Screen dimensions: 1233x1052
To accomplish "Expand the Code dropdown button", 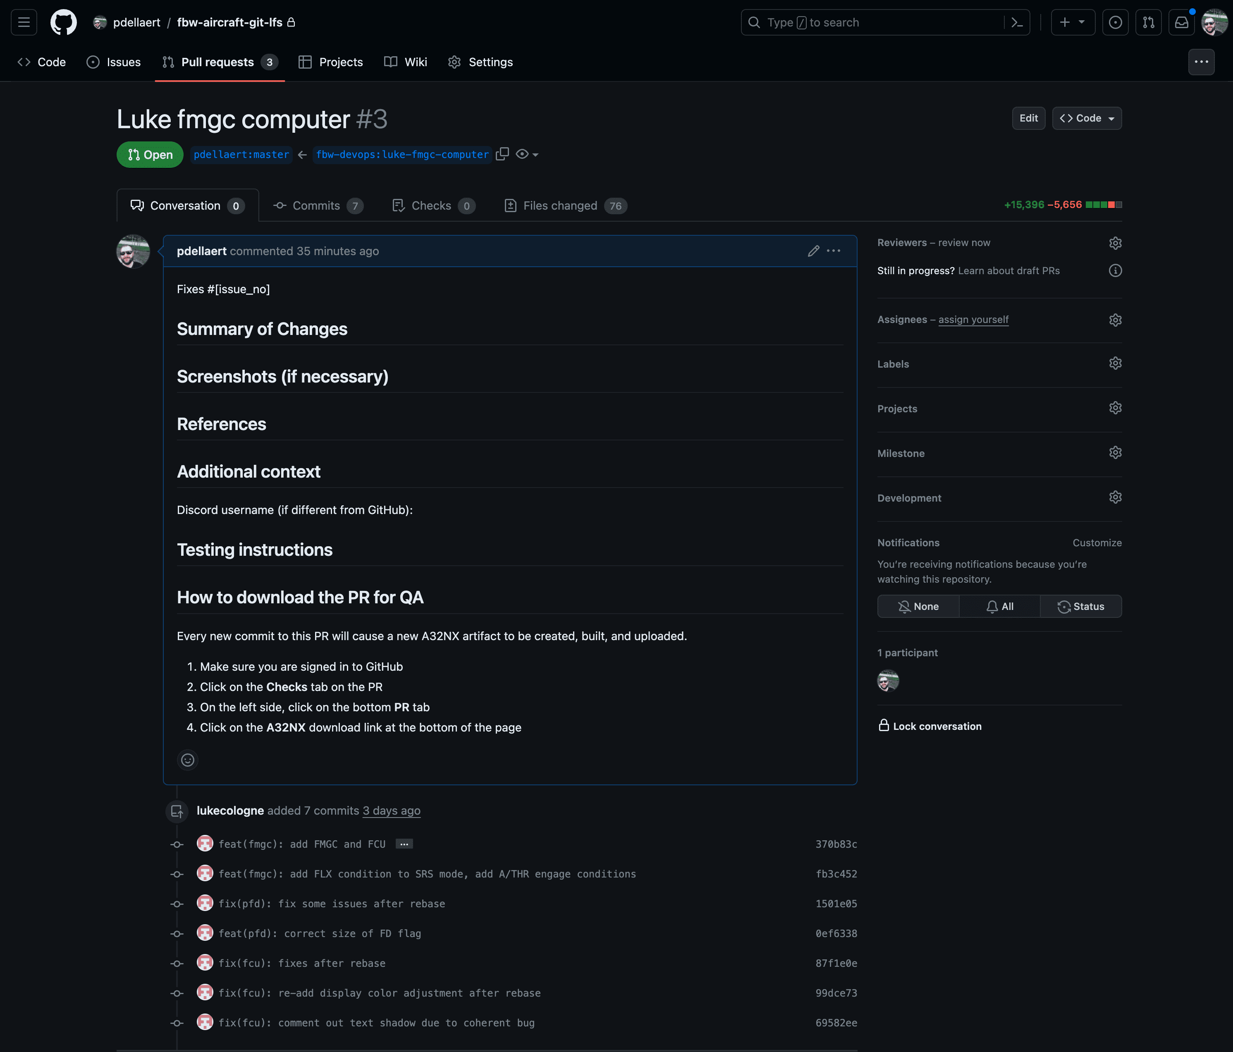I will pyautogui.click(x=1087, y=118).
